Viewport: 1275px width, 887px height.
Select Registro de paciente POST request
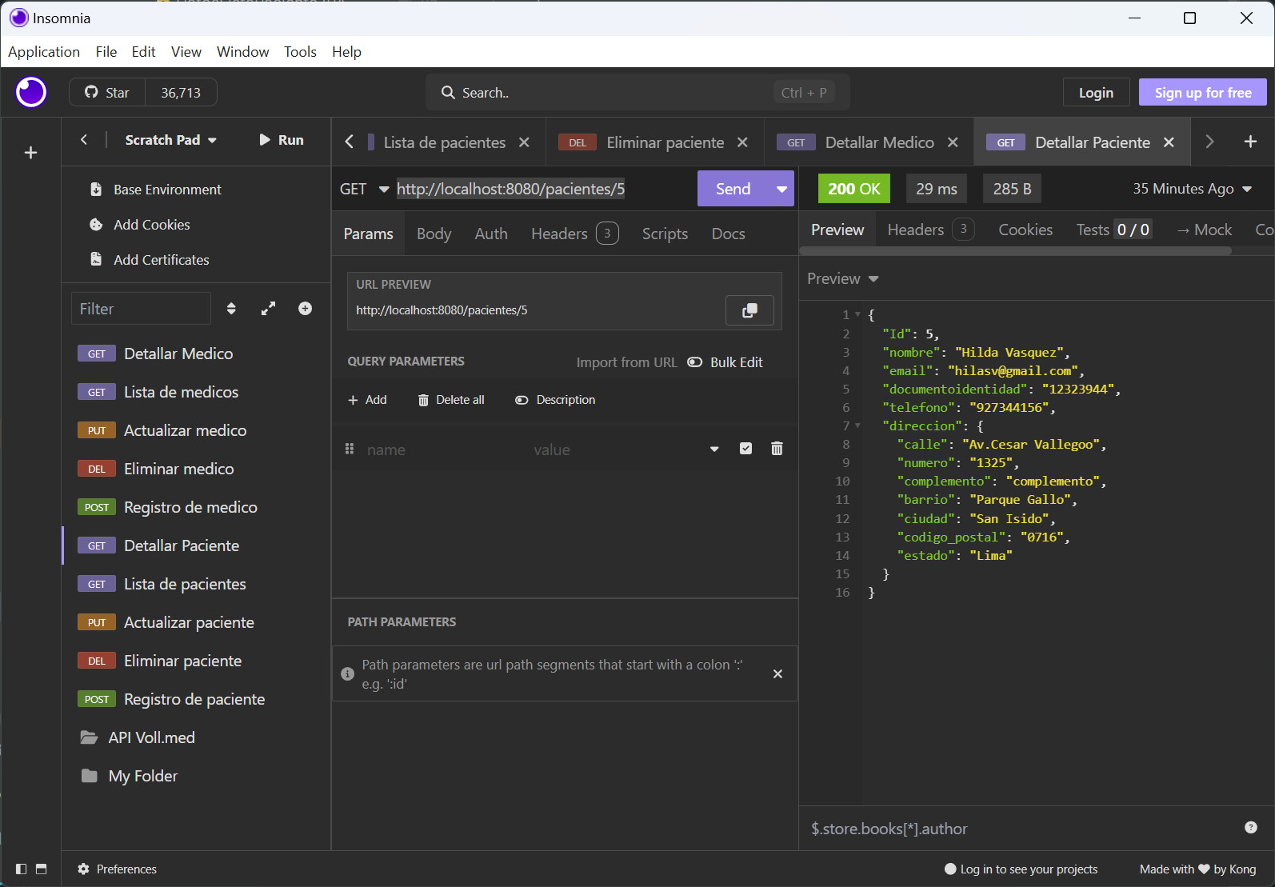pos(196,699)
